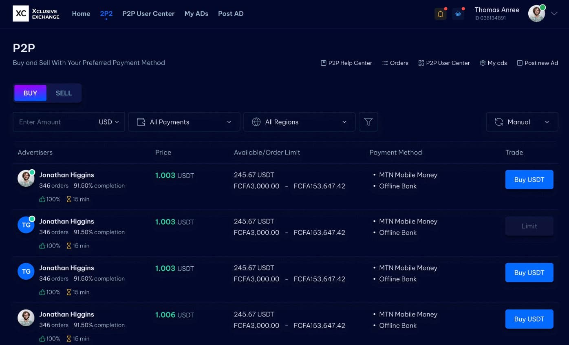
Task: Open the USD currency dropdown
Action: pos(108,122)
